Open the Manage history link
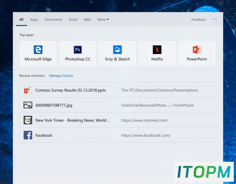The height and width of the screenshot is (184, 236). click(61, 76)
